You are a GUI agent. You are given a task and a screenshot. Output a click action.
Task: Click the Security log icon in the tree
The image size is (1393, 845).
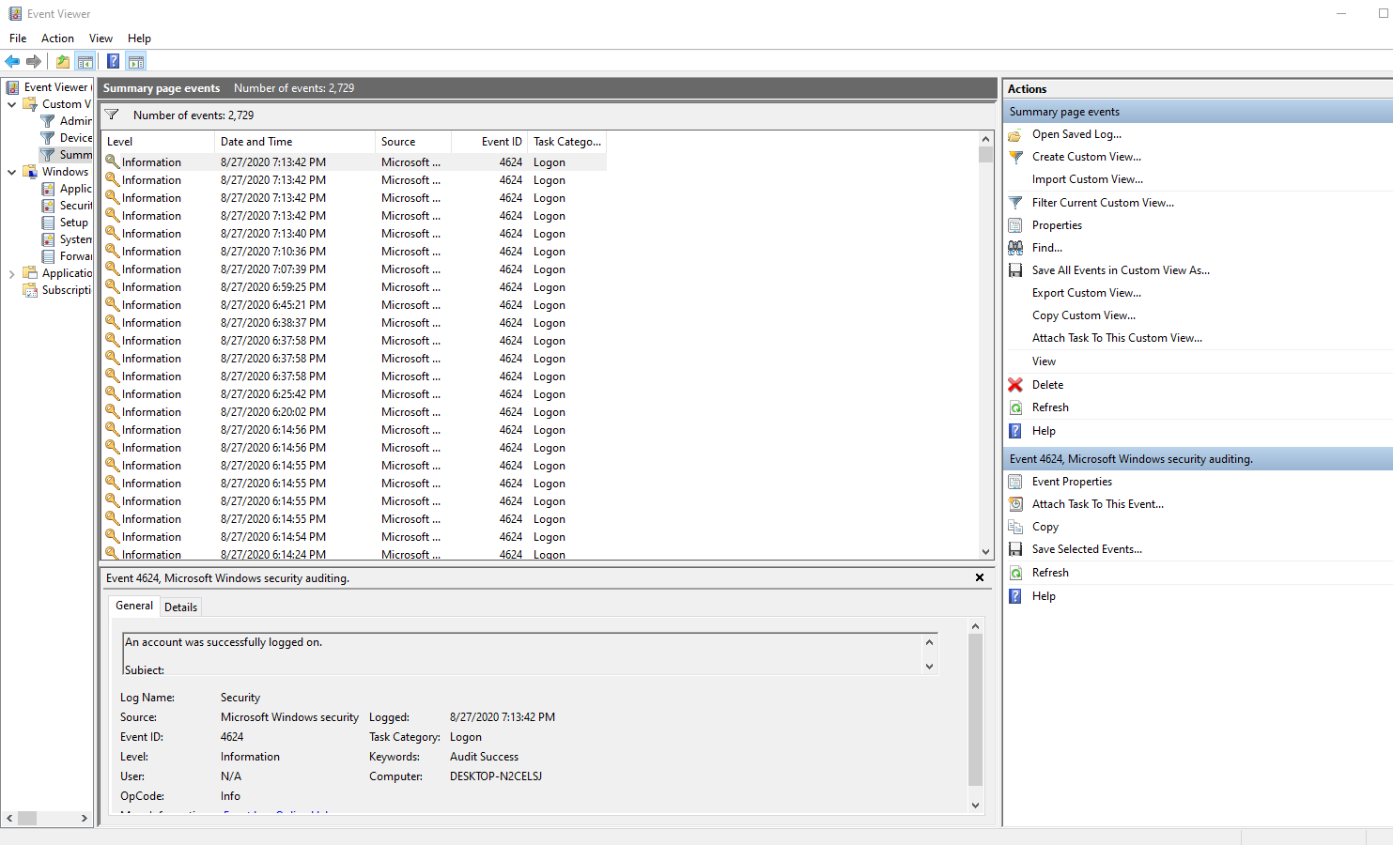click(x=49, y=206)
